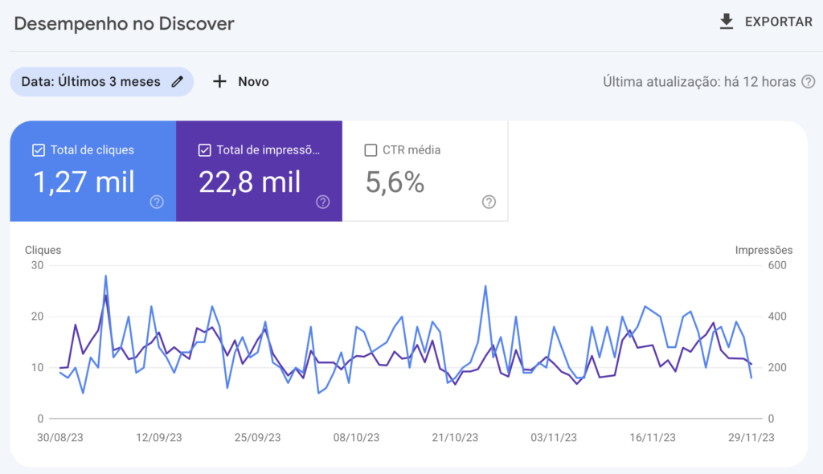Uncheck the Total de cliques checkbox
Viewport: 823px width, 474px height.
39,150
